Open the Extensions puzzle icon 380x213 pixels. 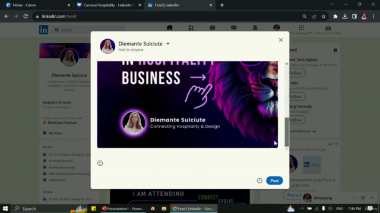click(x=335, y=17)
